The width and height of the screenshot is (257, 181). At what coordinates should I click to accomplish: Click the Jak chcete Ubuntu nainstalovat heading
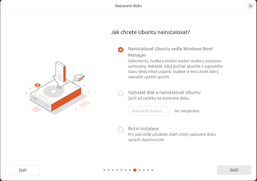(150, 32)
